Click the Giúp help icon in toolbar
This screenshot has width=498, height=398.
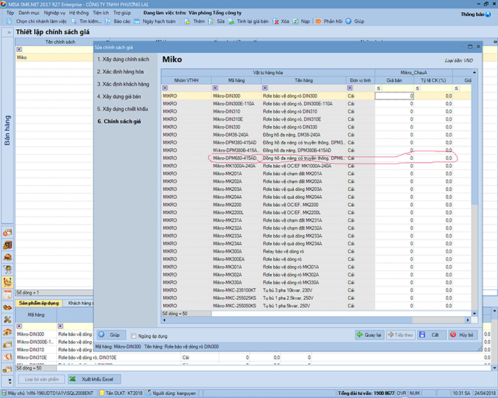[x=349, y=21]
